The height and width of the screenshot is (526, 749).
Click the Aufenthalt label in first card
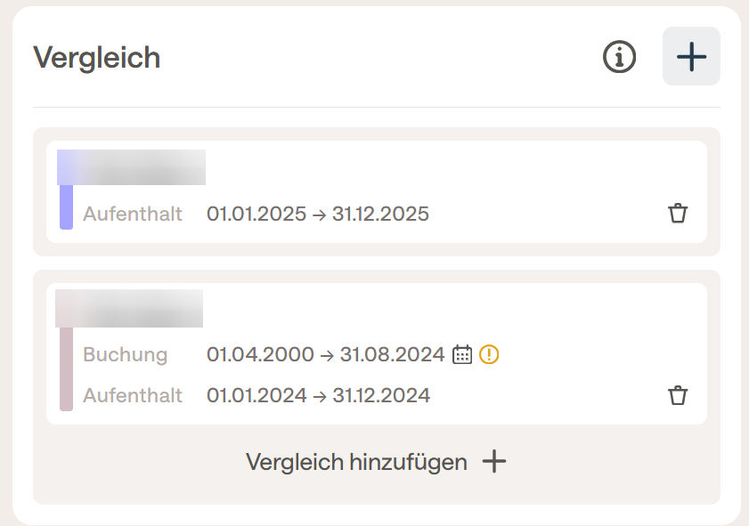(133, 214)
